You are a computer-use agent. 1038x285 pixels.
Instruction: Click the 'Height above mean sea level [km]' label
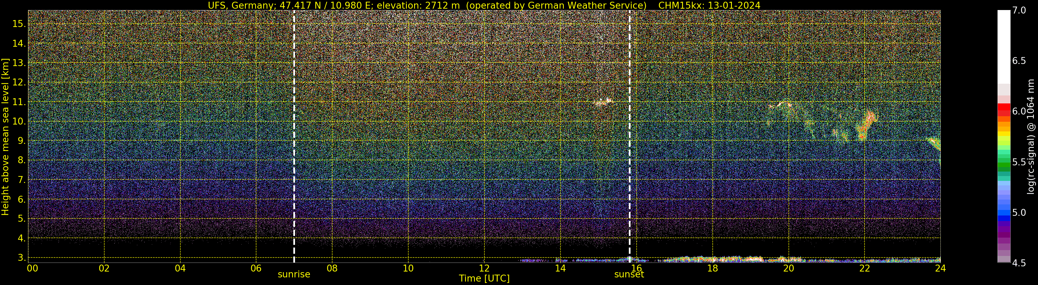pos(5,137)
